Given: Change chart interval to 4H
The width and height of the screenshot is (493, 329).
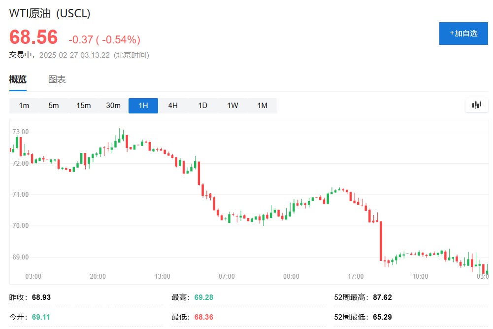Looking at the screenshot, I should tap(173, 106).
